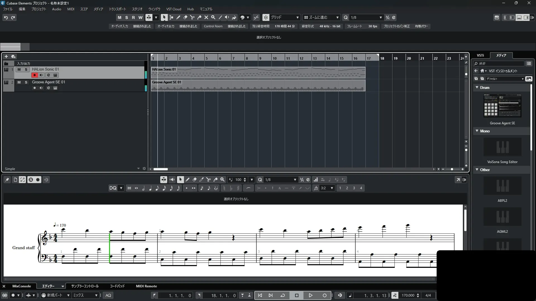Mute the HALion Sonic 01 track
Image resolution: width=536 pixels, height=301 pixels.
click(x=19, y=69)
